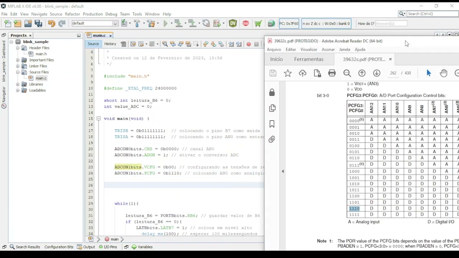Bookmark the PDF with the star icon
This screenshot has height=258, width=459.
click(x=288, y=73)
